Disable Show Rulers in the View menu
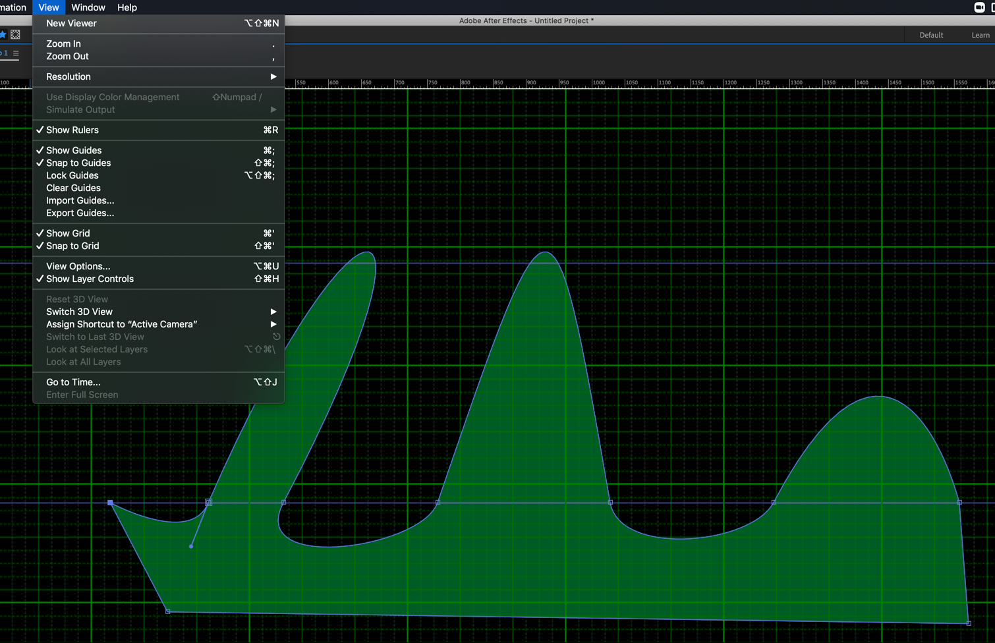 [72, 130]
